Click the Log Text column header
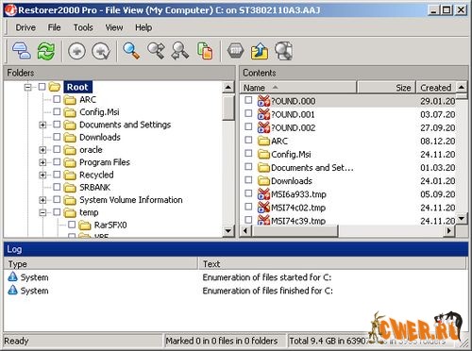472x351 pixels. pyautogui.click(x=333, y=263)
